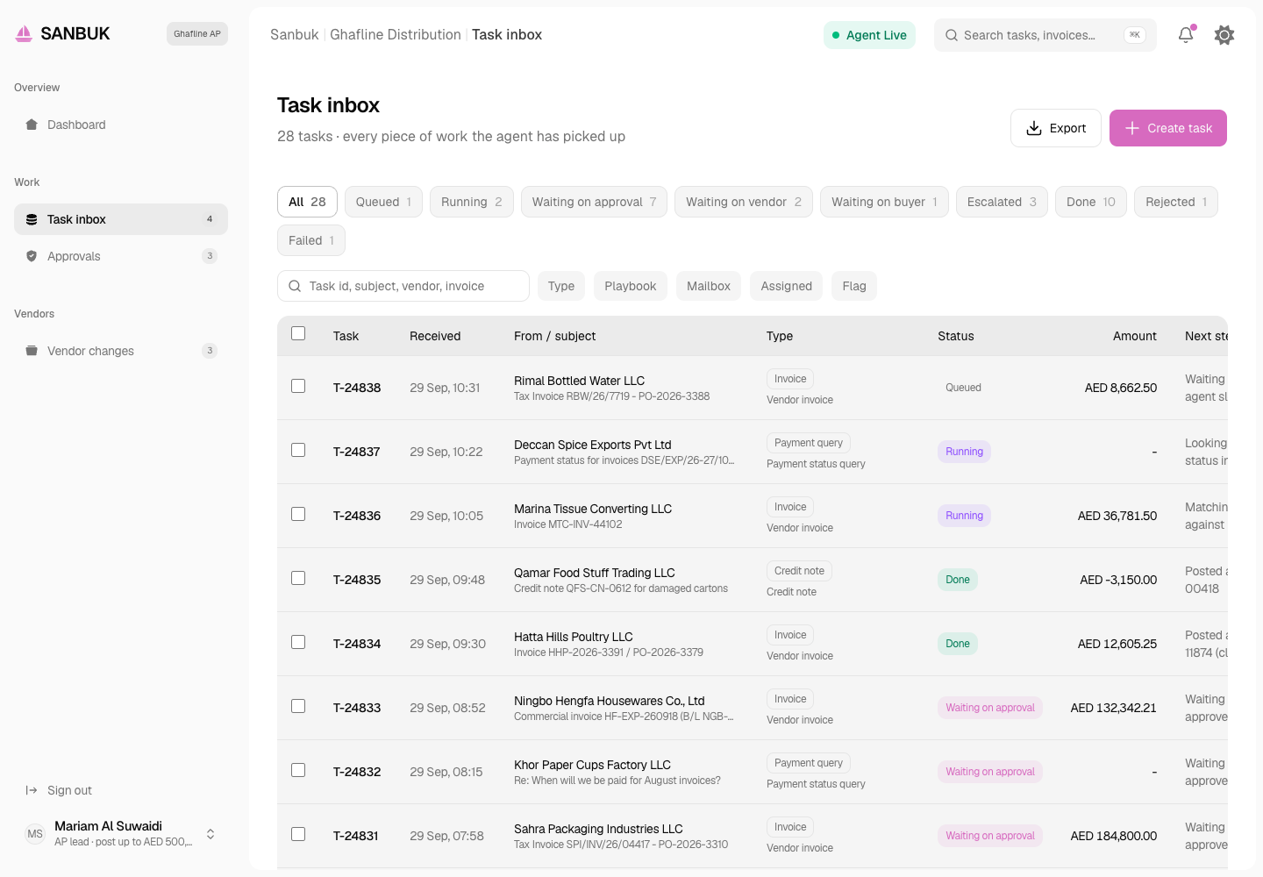
Task: Click the Create task button
Action: [1168, 128]
